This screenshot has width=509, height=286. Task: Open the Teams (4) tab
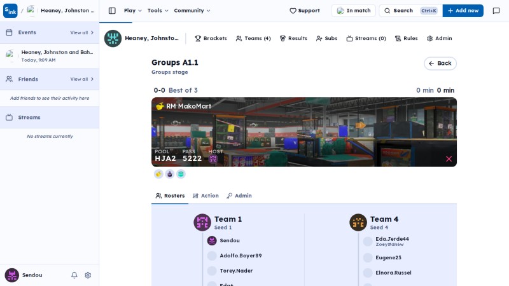(253, 38)
